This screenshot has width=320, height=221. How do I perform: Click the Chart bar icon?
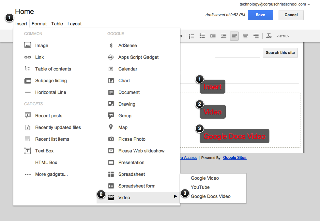111,81
